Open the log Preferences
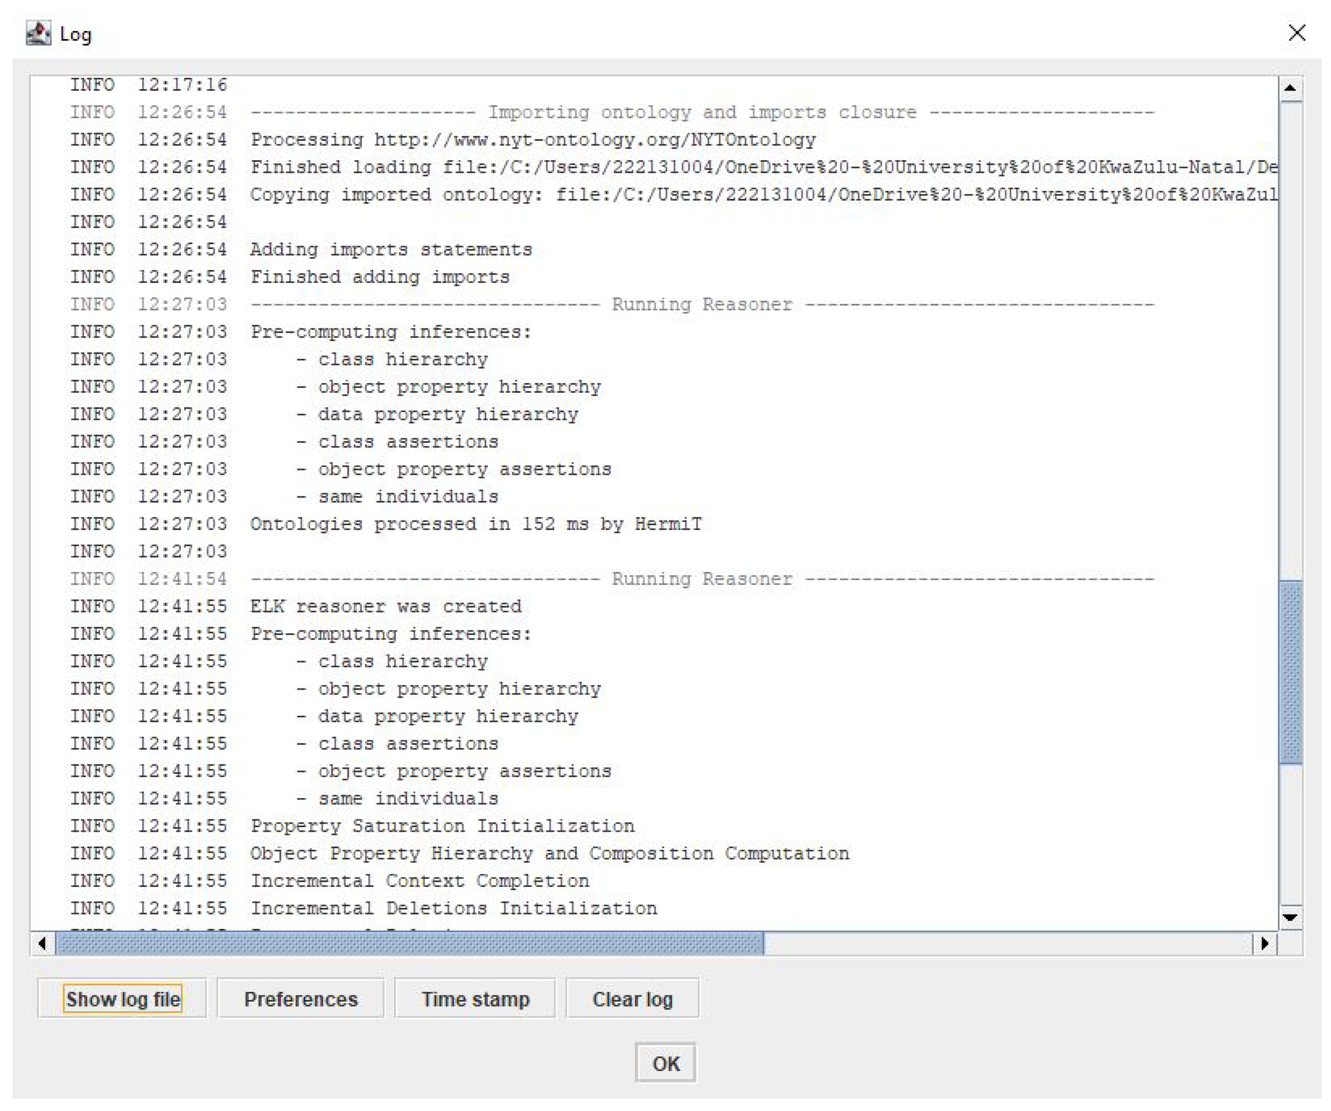 click(300, 999)
